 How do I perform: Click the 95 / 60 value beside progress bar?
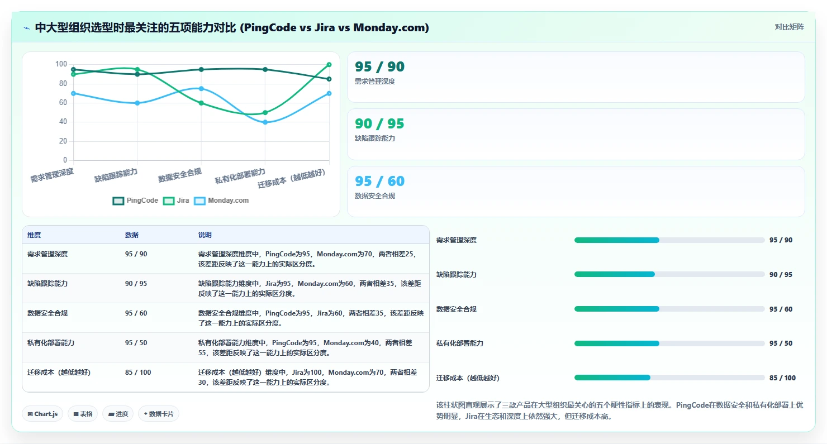[x=781, y=309]
